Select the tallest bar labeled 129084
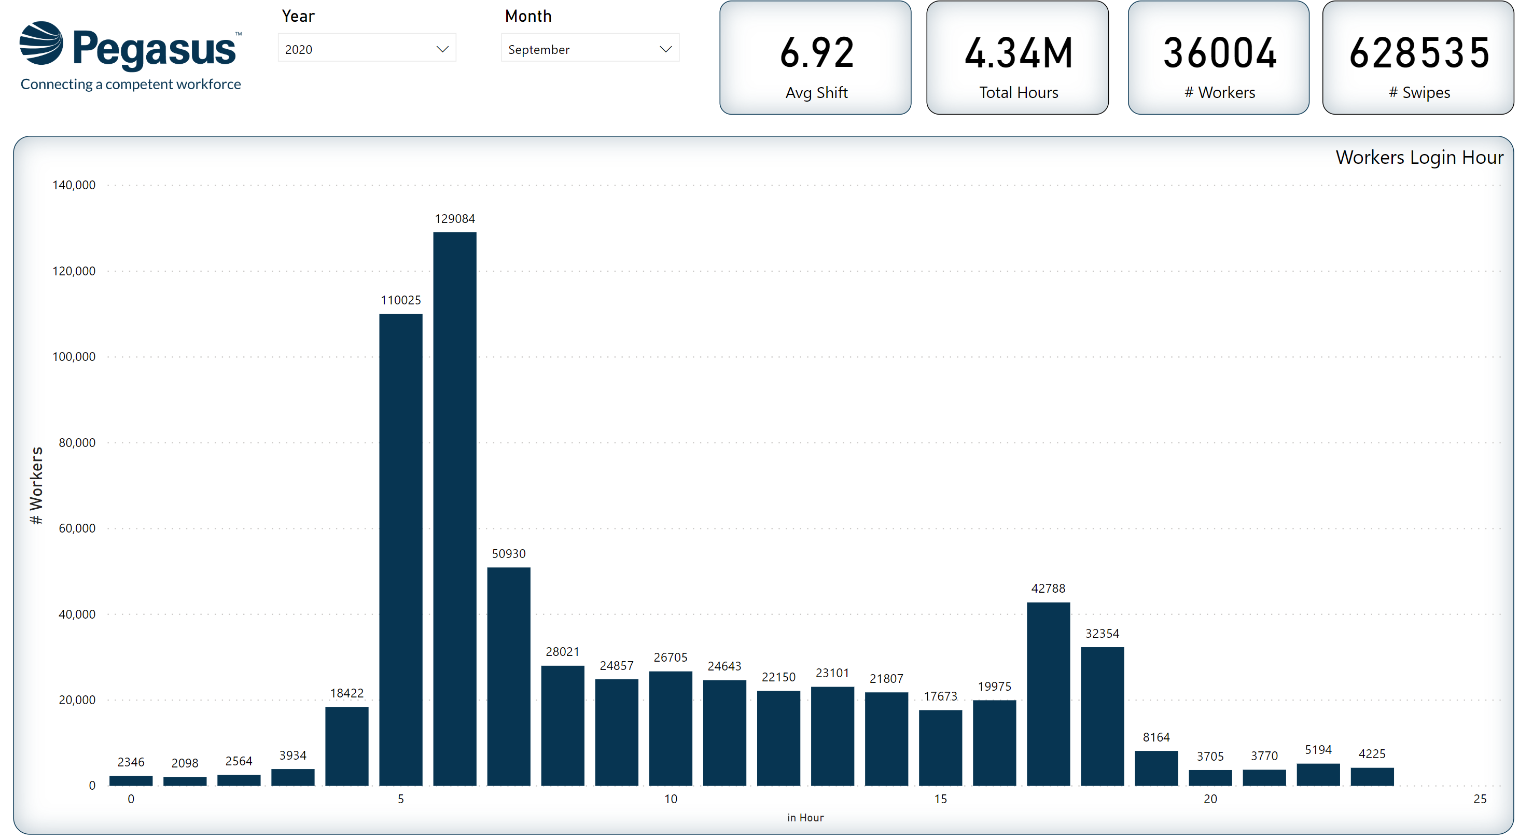This screenshot has width=1519, height=839. coord(455,508)
